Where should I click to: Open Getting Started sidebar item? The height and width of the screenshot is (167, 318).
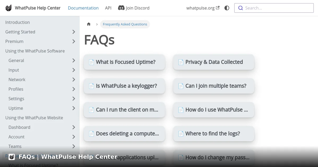[20, 32]
